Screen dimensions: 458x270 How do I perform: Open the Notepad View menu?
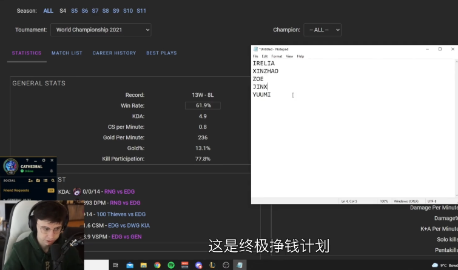click(289, 56)
